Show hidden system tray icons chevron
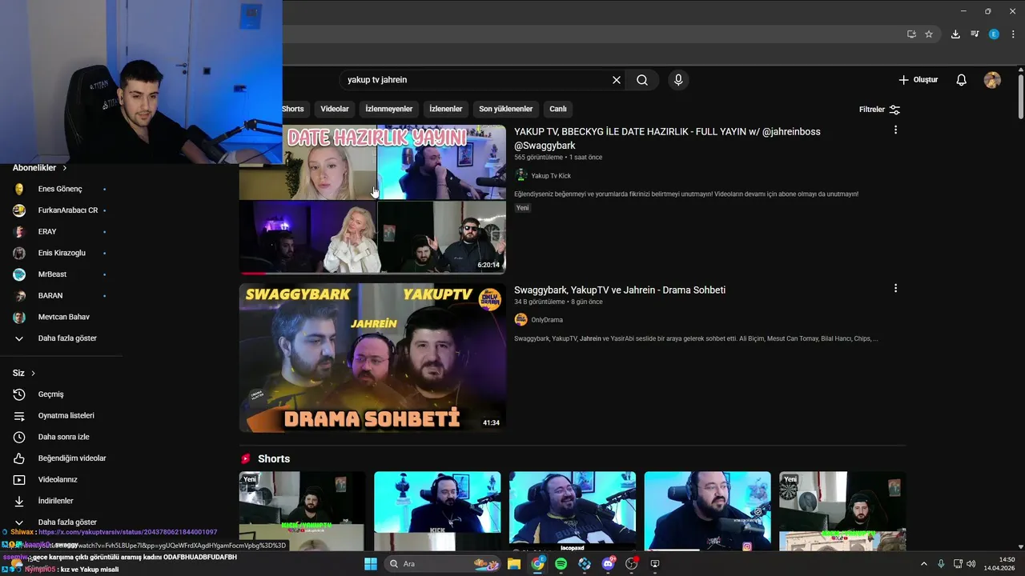1025x576 pixels. [x=923, y=564]
